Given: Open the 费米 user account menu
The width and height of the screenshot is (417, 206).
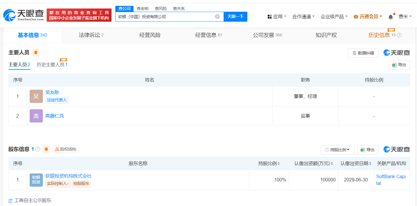Looking at the screenshot, I should pos(405,17).
